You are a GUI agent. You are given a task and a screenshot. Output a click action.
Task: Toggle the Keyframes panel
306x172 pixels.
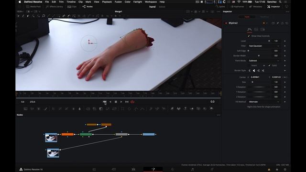237,7
